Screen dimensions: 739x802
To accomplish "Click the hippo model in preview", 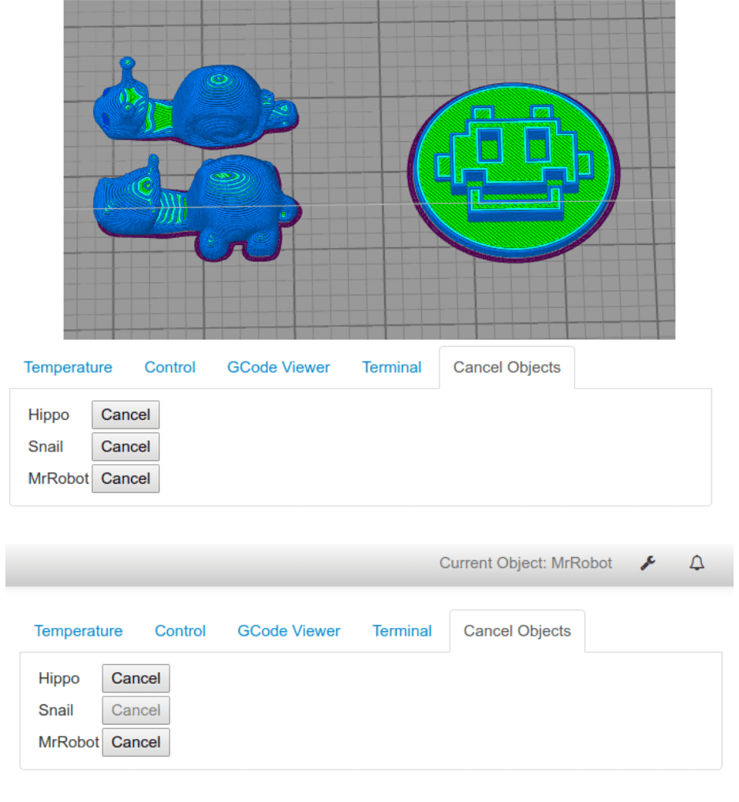I will pyautogui.click(x=197, y=207).
